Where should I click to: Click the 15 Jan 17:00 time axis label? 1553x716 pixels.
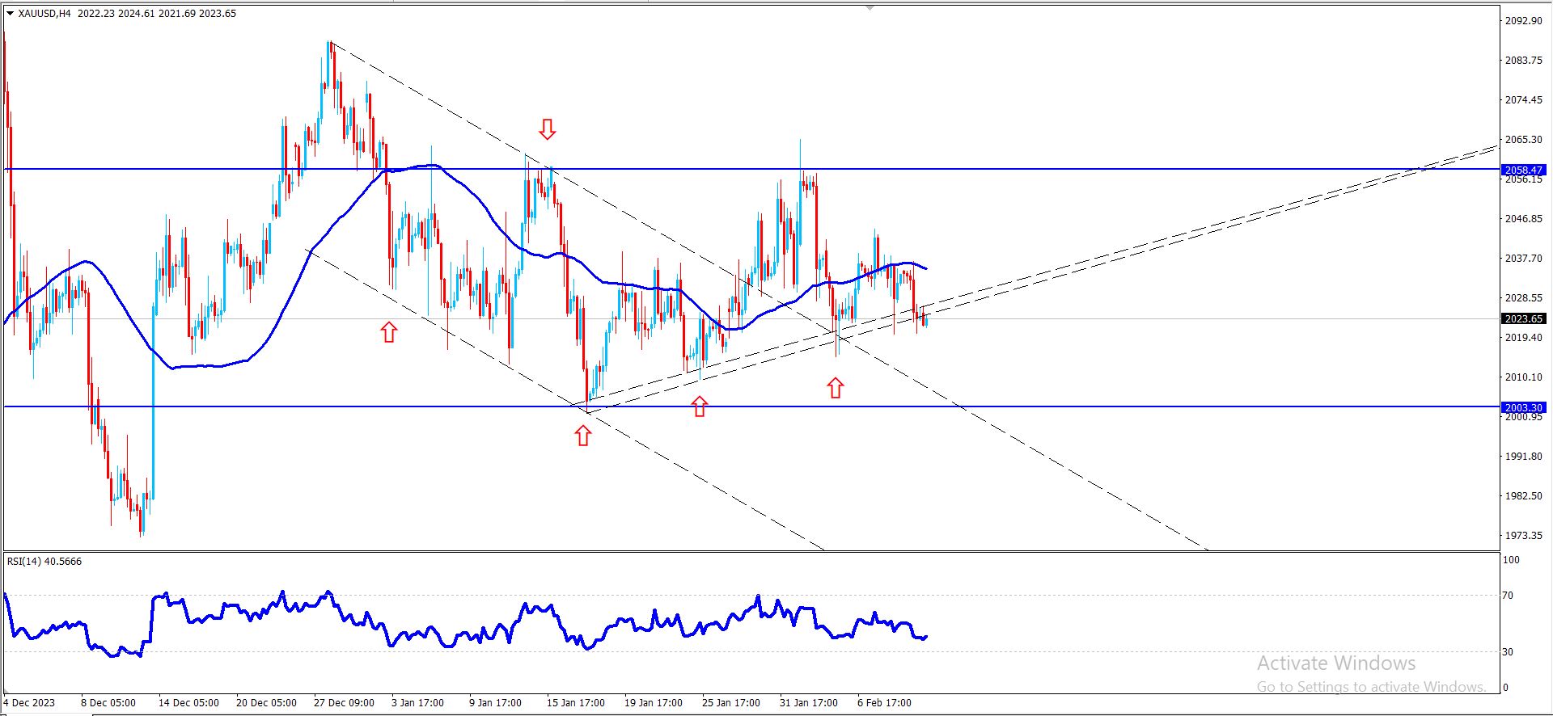pyautogui.click(x=575, y=702)
